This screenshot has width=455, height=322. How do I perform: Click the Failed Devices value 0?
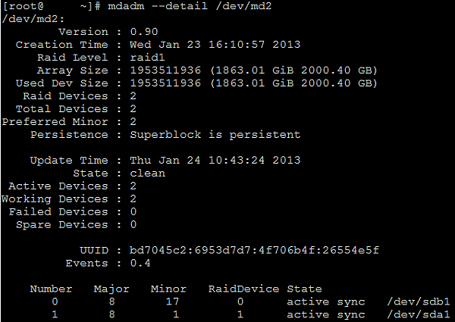(x=133, y=212)
